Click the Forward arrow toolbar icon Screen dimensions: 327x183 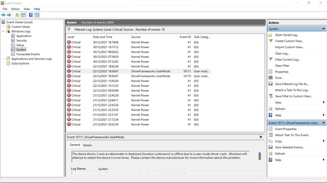(x=9, y=15)
